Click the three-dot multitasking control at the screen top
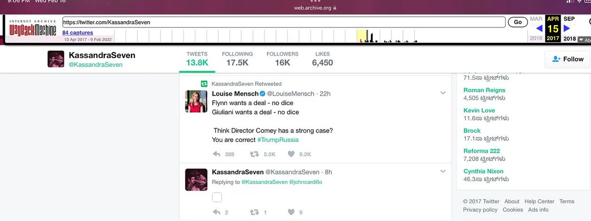This screenshot has width=591, height=221. tap(315, 1)
